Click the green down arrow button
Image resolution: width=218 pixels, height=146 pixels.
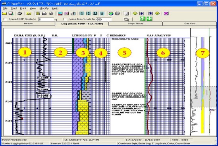[149, 19]
